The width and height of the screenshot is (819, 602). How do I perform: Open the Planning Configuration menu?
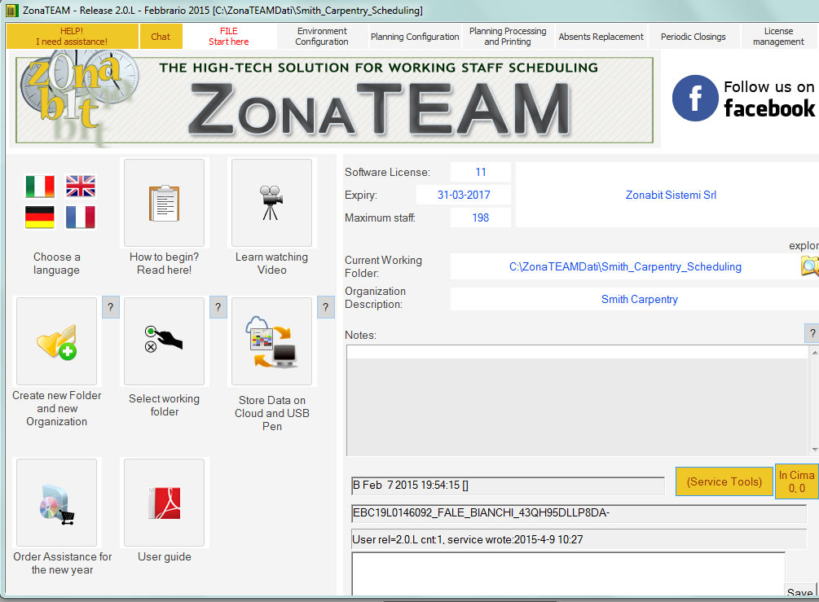[x=415, y=37]
